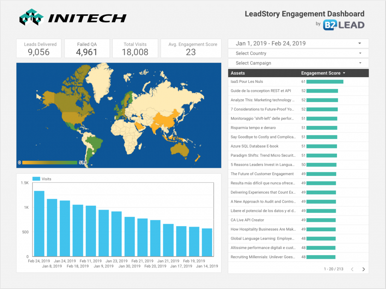The image size is (386, 289).
Task: Open the Select Country dropdown
Action: (299, 53)
